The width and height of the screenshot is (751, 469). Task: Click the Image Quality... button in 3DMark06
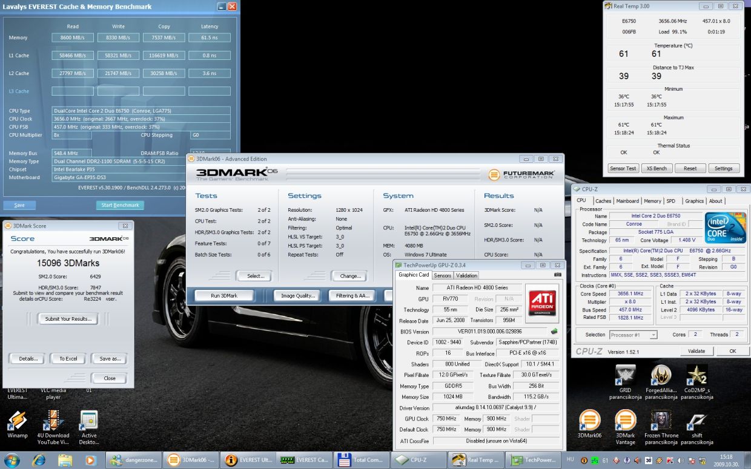pos(296,295)
